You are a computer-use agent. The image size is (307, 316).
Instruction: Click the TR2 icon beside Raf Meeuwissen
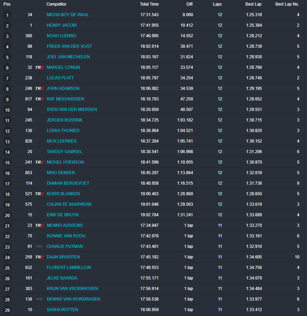[39, 99]
